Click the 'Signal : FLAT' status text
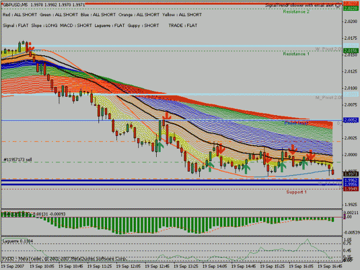 pyautogui.click(x=16, y=25)
